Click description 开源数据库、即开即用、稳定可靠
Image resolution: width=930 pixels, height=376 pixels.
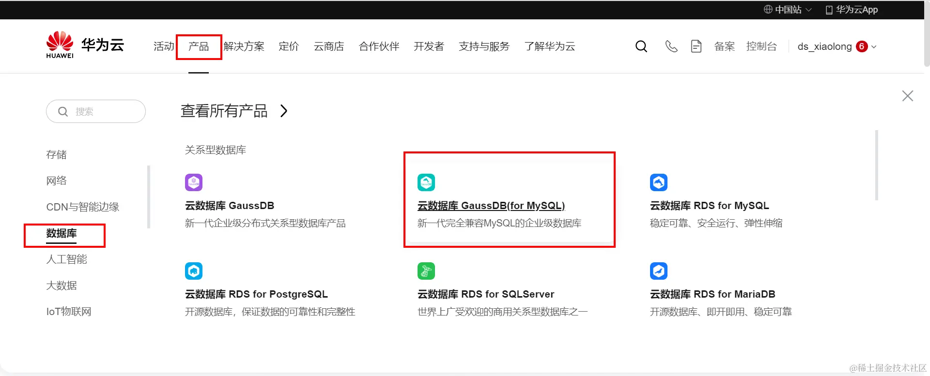pyautogui.click(x=721, y=312)
